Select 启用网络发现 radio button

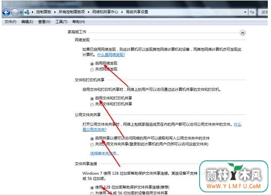click(92, 63)
